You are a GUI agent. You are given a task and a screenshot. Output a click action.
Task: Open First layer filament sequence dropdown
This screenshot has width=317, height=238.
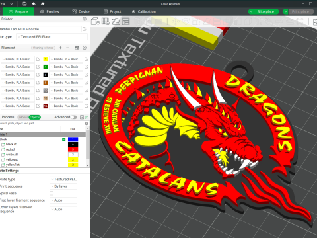point(63,200)
